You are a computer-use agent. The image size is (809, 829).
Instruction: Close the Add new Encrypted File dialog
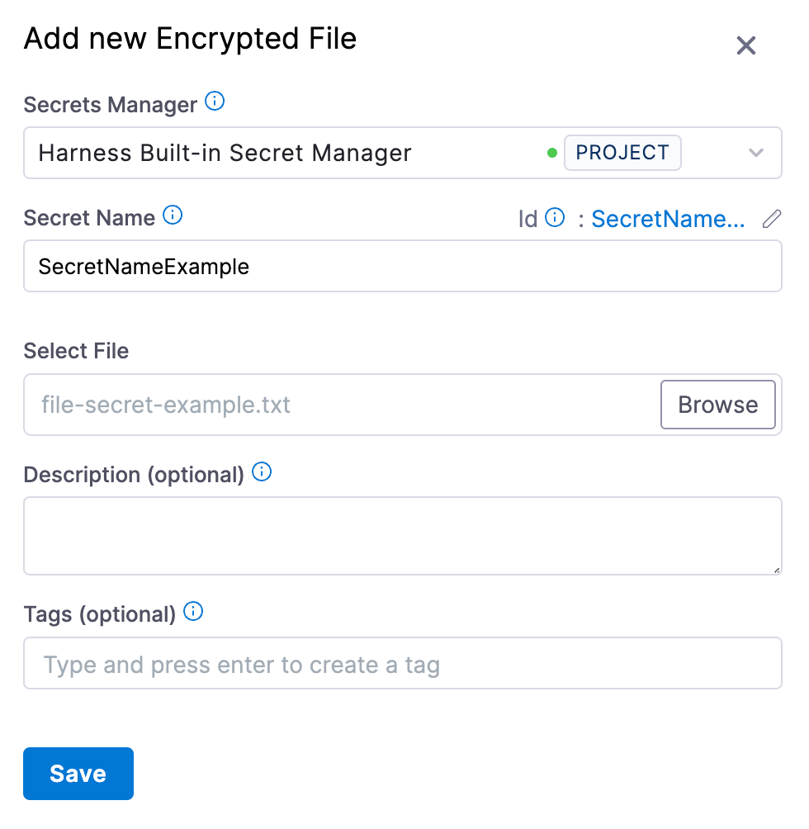(746, 45)
